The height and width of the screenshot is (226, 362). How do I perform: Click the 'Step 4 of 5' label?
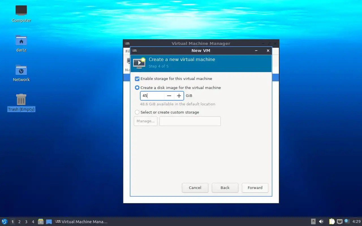(x=159, y=66)
